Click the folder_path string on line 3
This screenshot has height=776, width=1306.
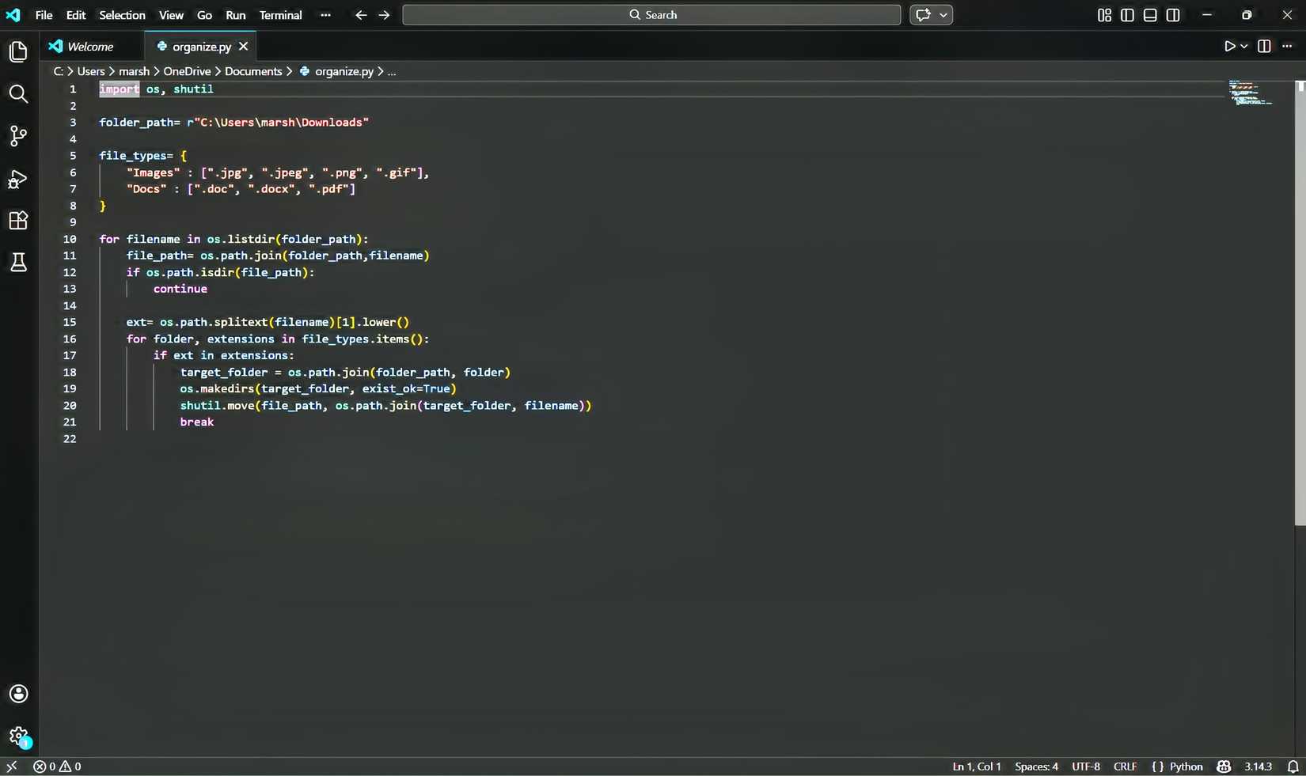[x=278, y=123]
